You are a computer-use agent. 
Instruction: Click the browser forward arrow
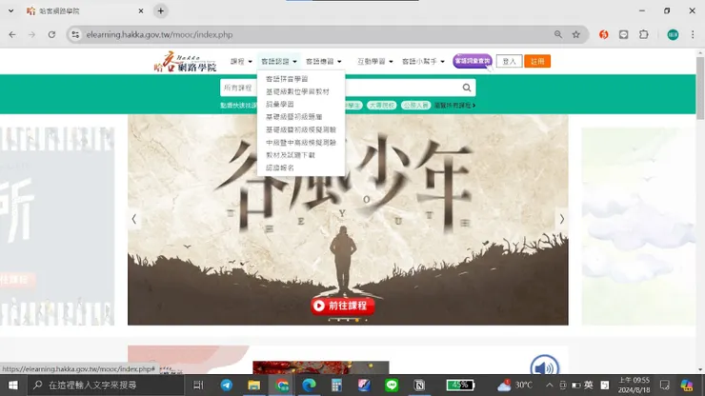[32, 34]
